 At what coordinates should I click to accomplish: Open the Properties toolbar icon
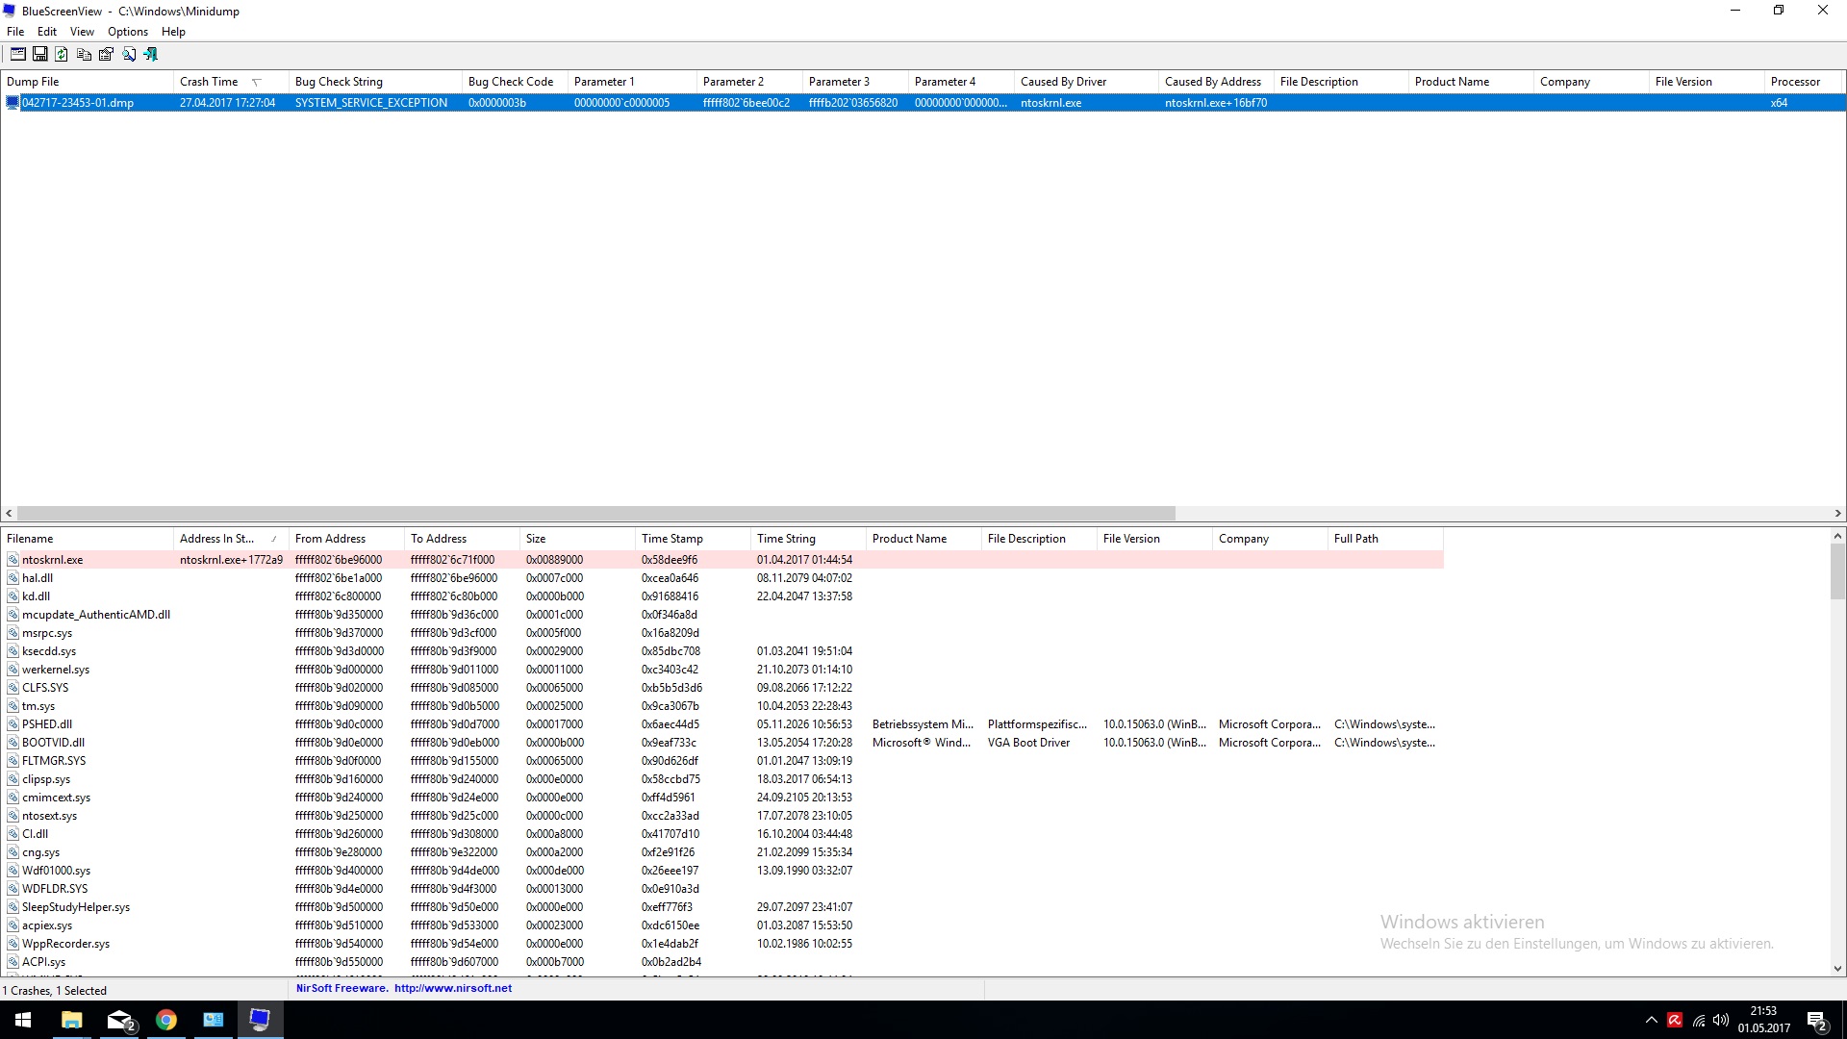(x=106, y=55)
